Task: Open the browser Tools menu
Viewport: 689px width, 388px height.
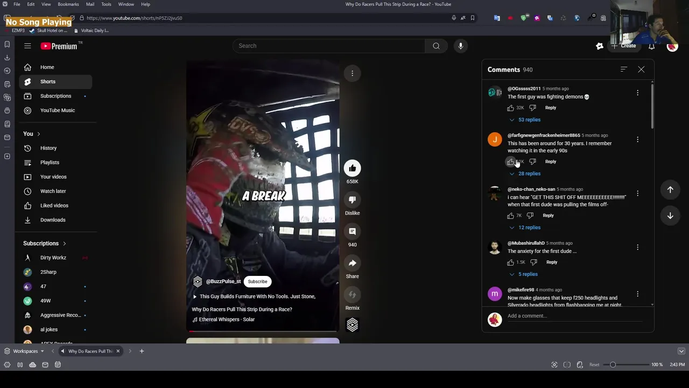Action: pyautogui.click(x=106, y=4)
